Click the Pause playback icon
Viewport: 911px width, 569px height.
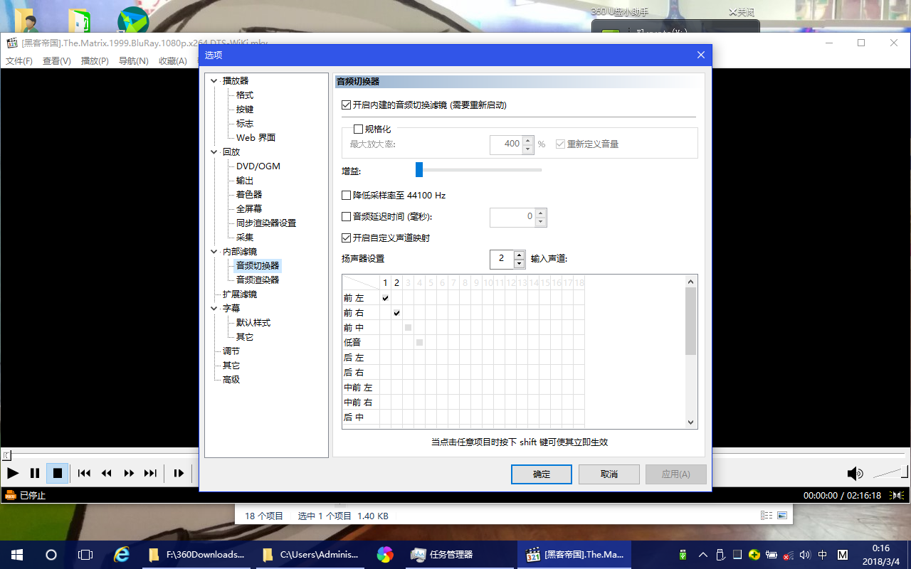[34, 473]
